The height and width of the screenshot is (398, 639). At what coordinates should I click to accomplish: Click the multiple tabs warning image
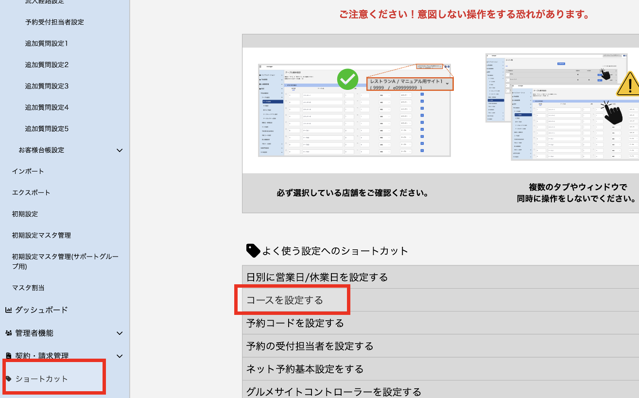pyautogui.click(x=562, y=107)
